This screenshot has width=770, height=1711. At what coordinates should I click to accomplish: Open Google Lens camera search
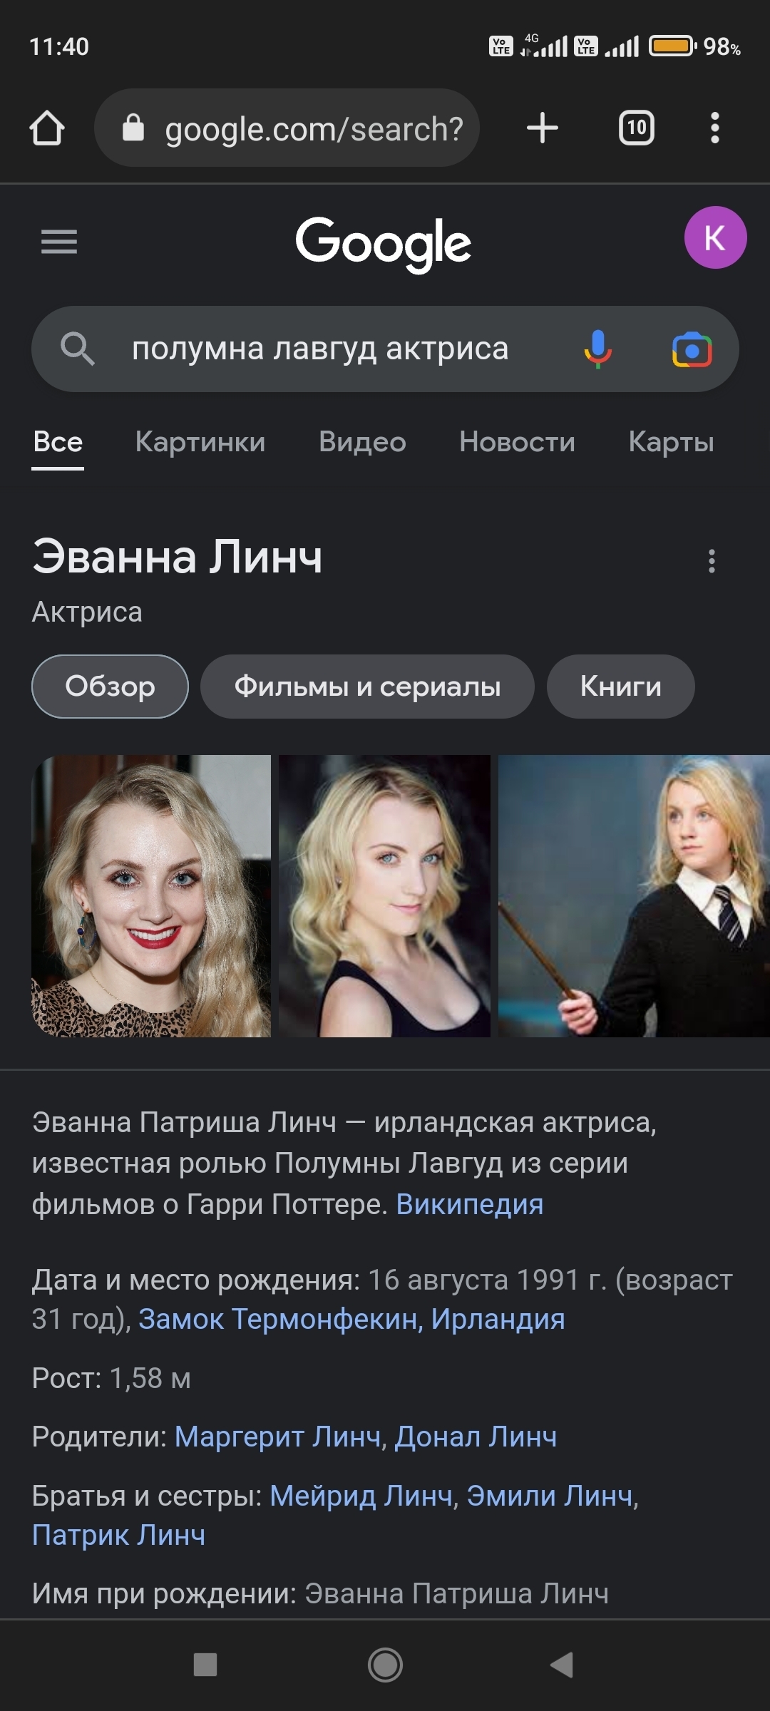(x=692, y=350)
